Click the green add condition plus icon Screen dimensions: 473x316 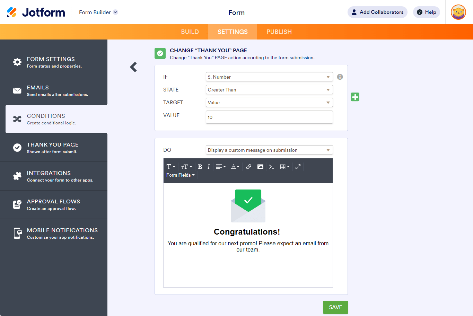[355, 97]
